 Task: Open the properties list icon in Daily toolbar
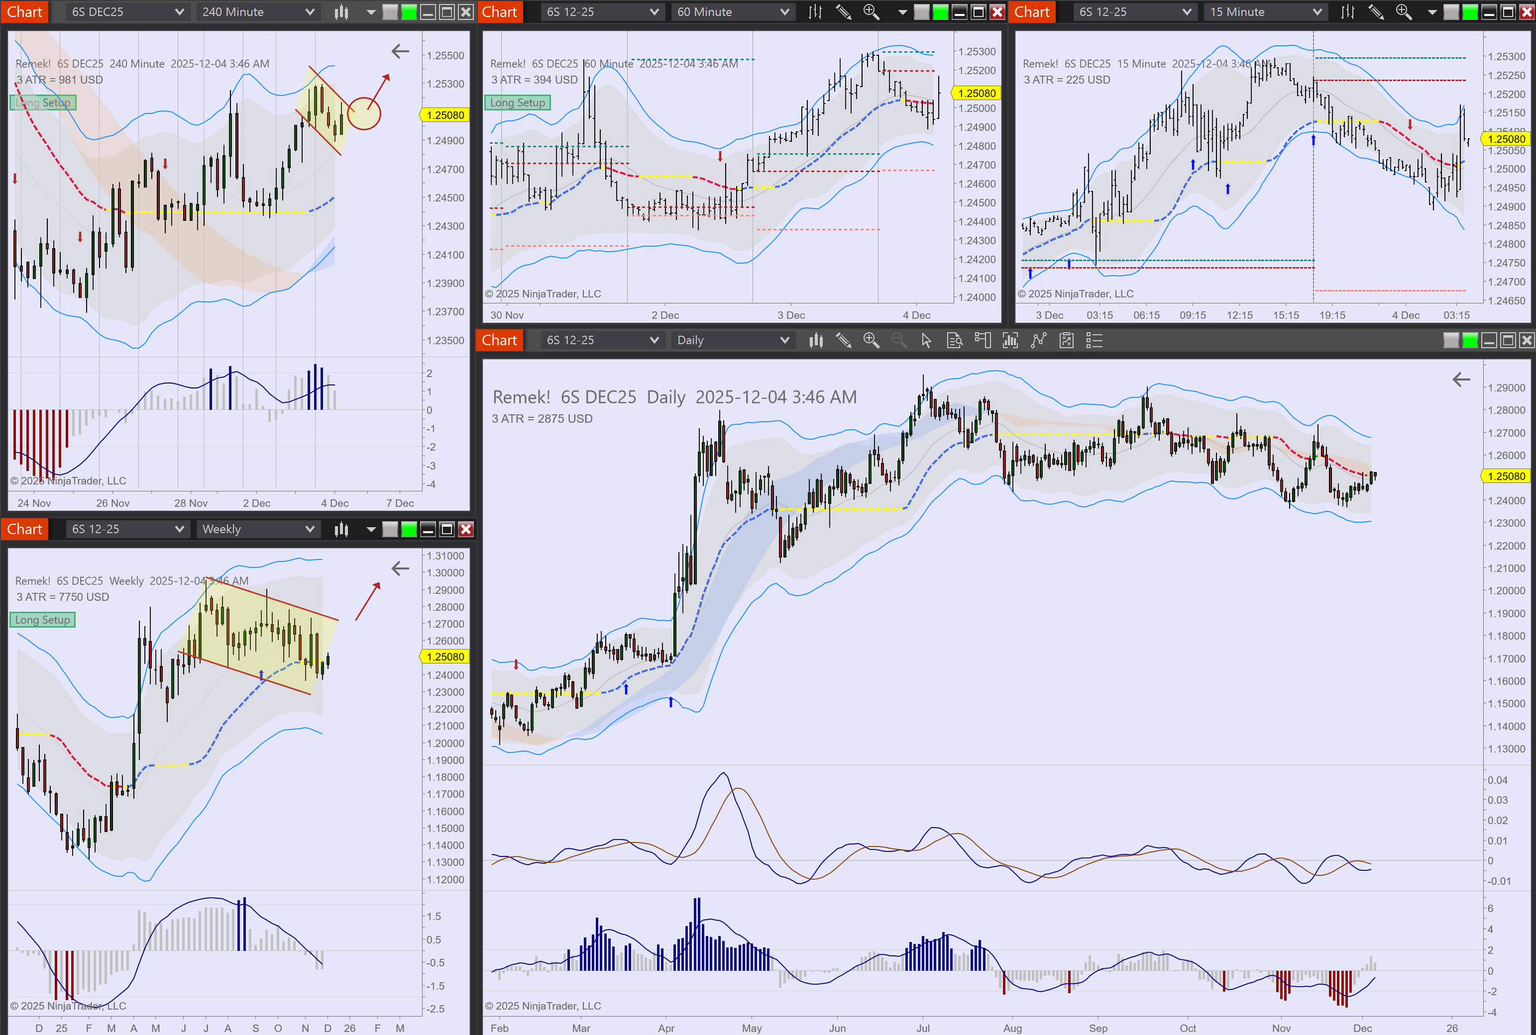pos(1094,340)
